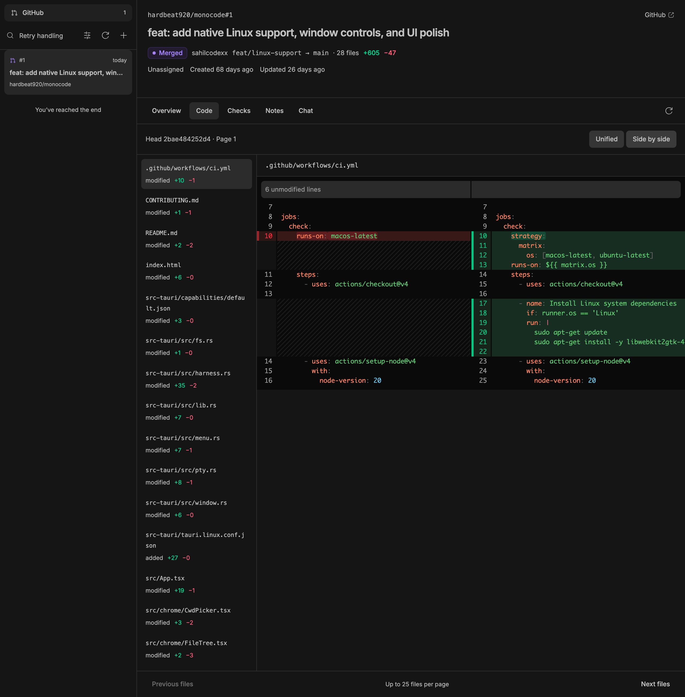Screen dimensions: 685x697
Task: Click Previous files button
Action: (x=172, y=684)
